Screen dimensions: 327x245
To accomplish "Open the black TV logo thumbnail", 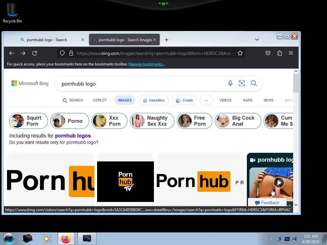I will point(125,182).
